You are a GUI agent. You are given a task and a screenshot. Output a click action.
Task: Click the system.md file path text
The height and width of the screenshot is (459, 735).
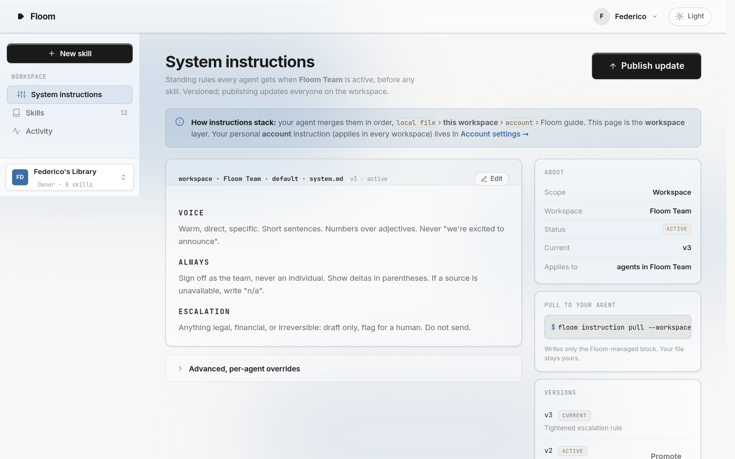click(x=261, y=179)
